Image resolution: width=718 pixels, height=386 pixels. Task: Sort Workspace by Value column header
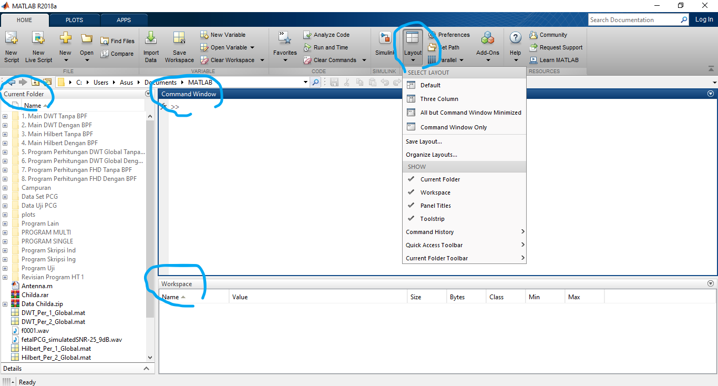319,297
